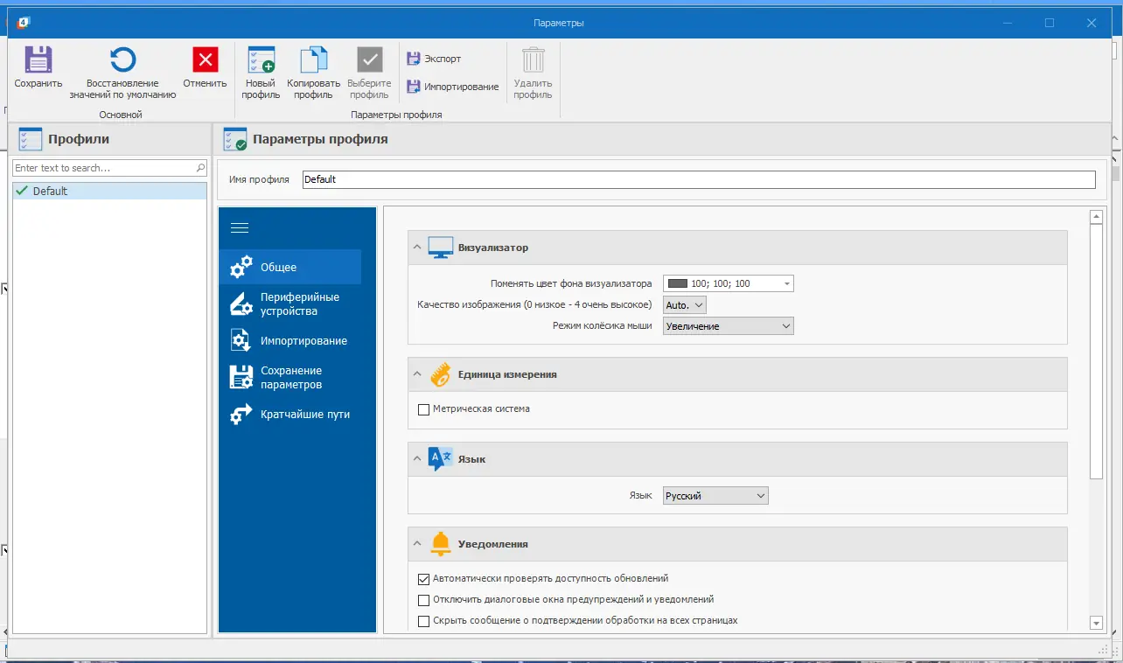Click the Экспорт toolbar icon
This screenshot has height=663, width=1123.
pyautogui.click(x=414, y=59)
